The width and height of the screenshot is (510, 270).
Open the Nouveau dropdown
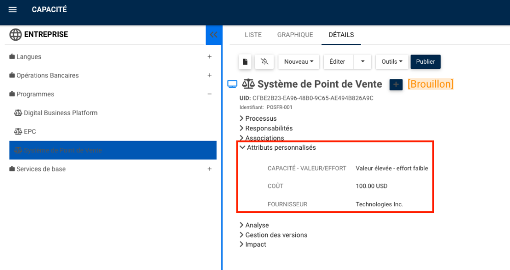coord(298,62)
